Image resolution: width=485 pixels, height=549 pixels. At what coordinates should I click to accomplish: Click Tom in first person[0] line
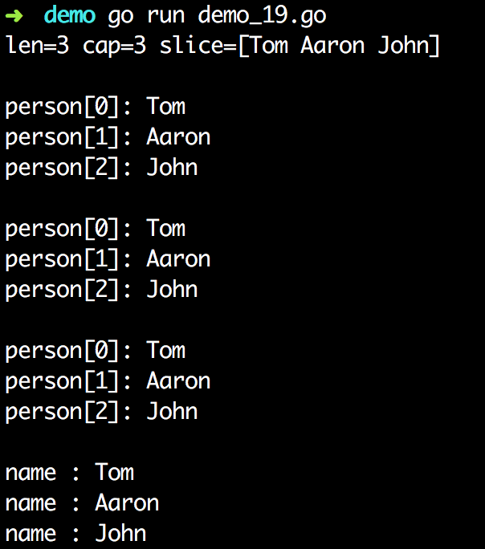tap(166, 107)
